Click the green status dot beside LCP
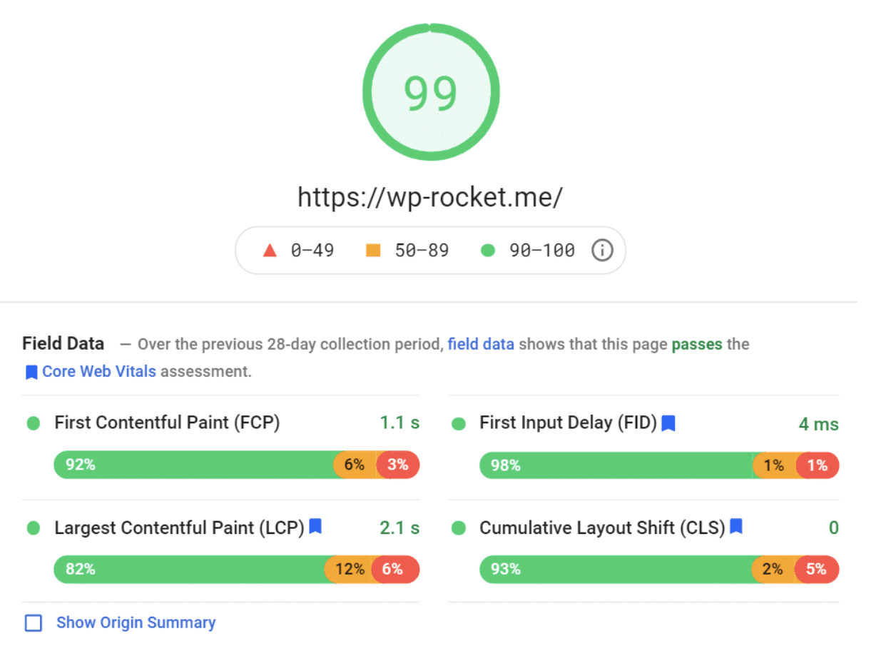Viewport: 876px width, 651px height. coord(33,528)
